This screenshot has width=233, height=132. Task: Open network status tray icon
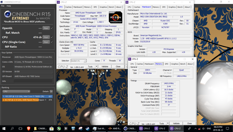[x=200, y=129]
